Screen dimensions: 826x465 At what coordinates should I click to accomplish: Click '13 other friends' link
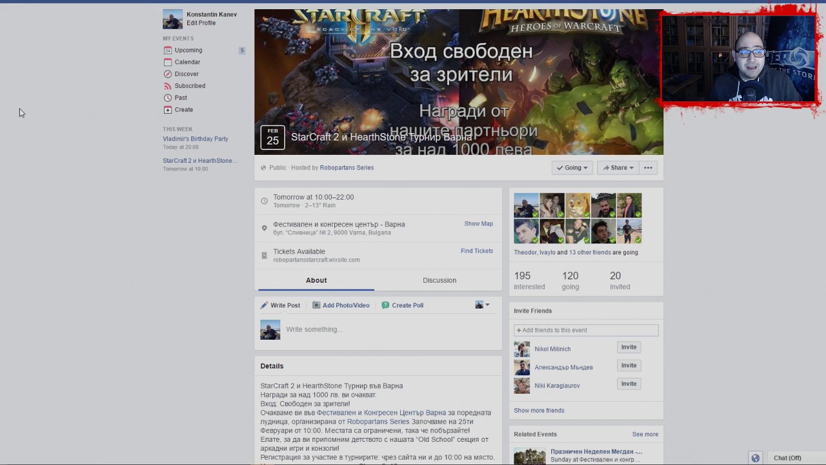pos(590,253)
